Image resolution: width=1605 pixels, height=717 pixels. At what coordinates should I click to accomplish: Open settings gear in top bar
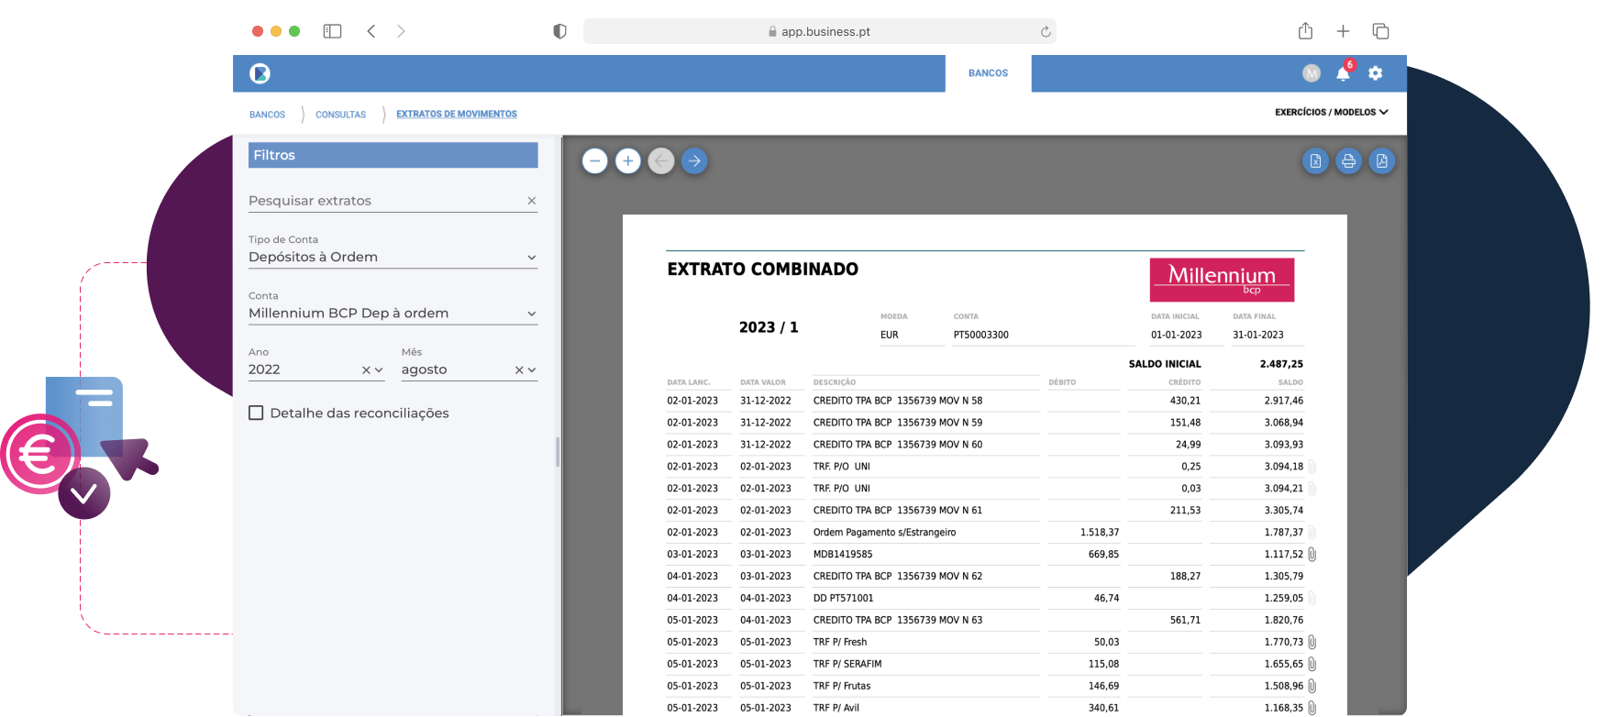[1375, 73]
